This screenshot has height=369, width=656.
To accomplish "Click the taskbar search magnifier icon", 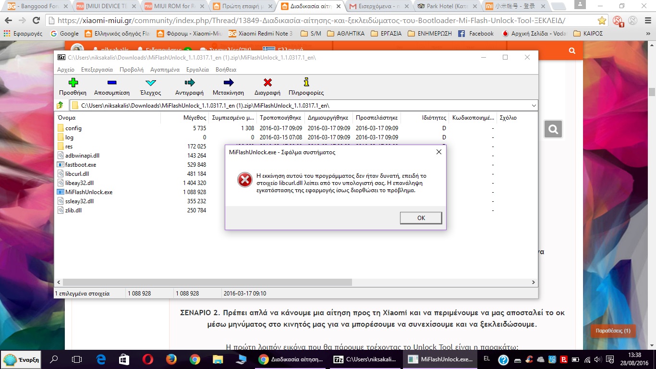I will tap(54, 359).
